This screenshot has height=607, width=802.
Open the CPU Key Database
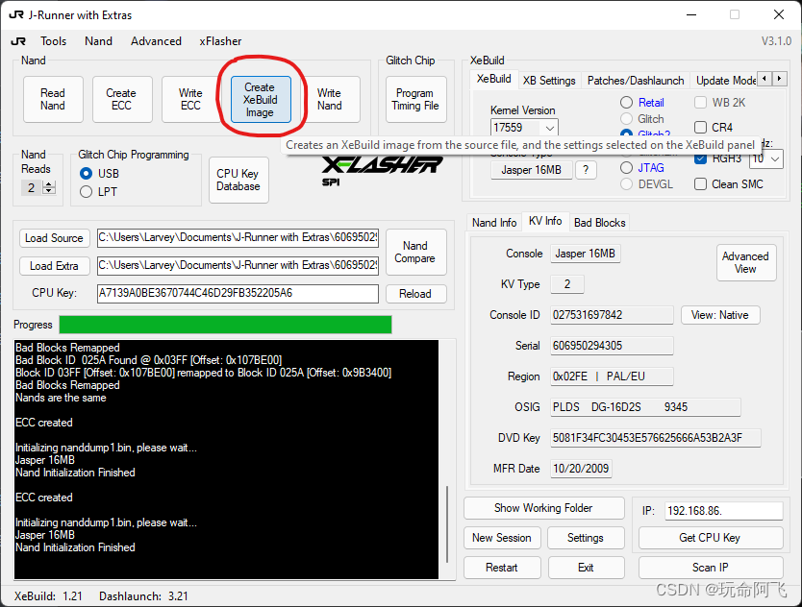tap(238, 180)
